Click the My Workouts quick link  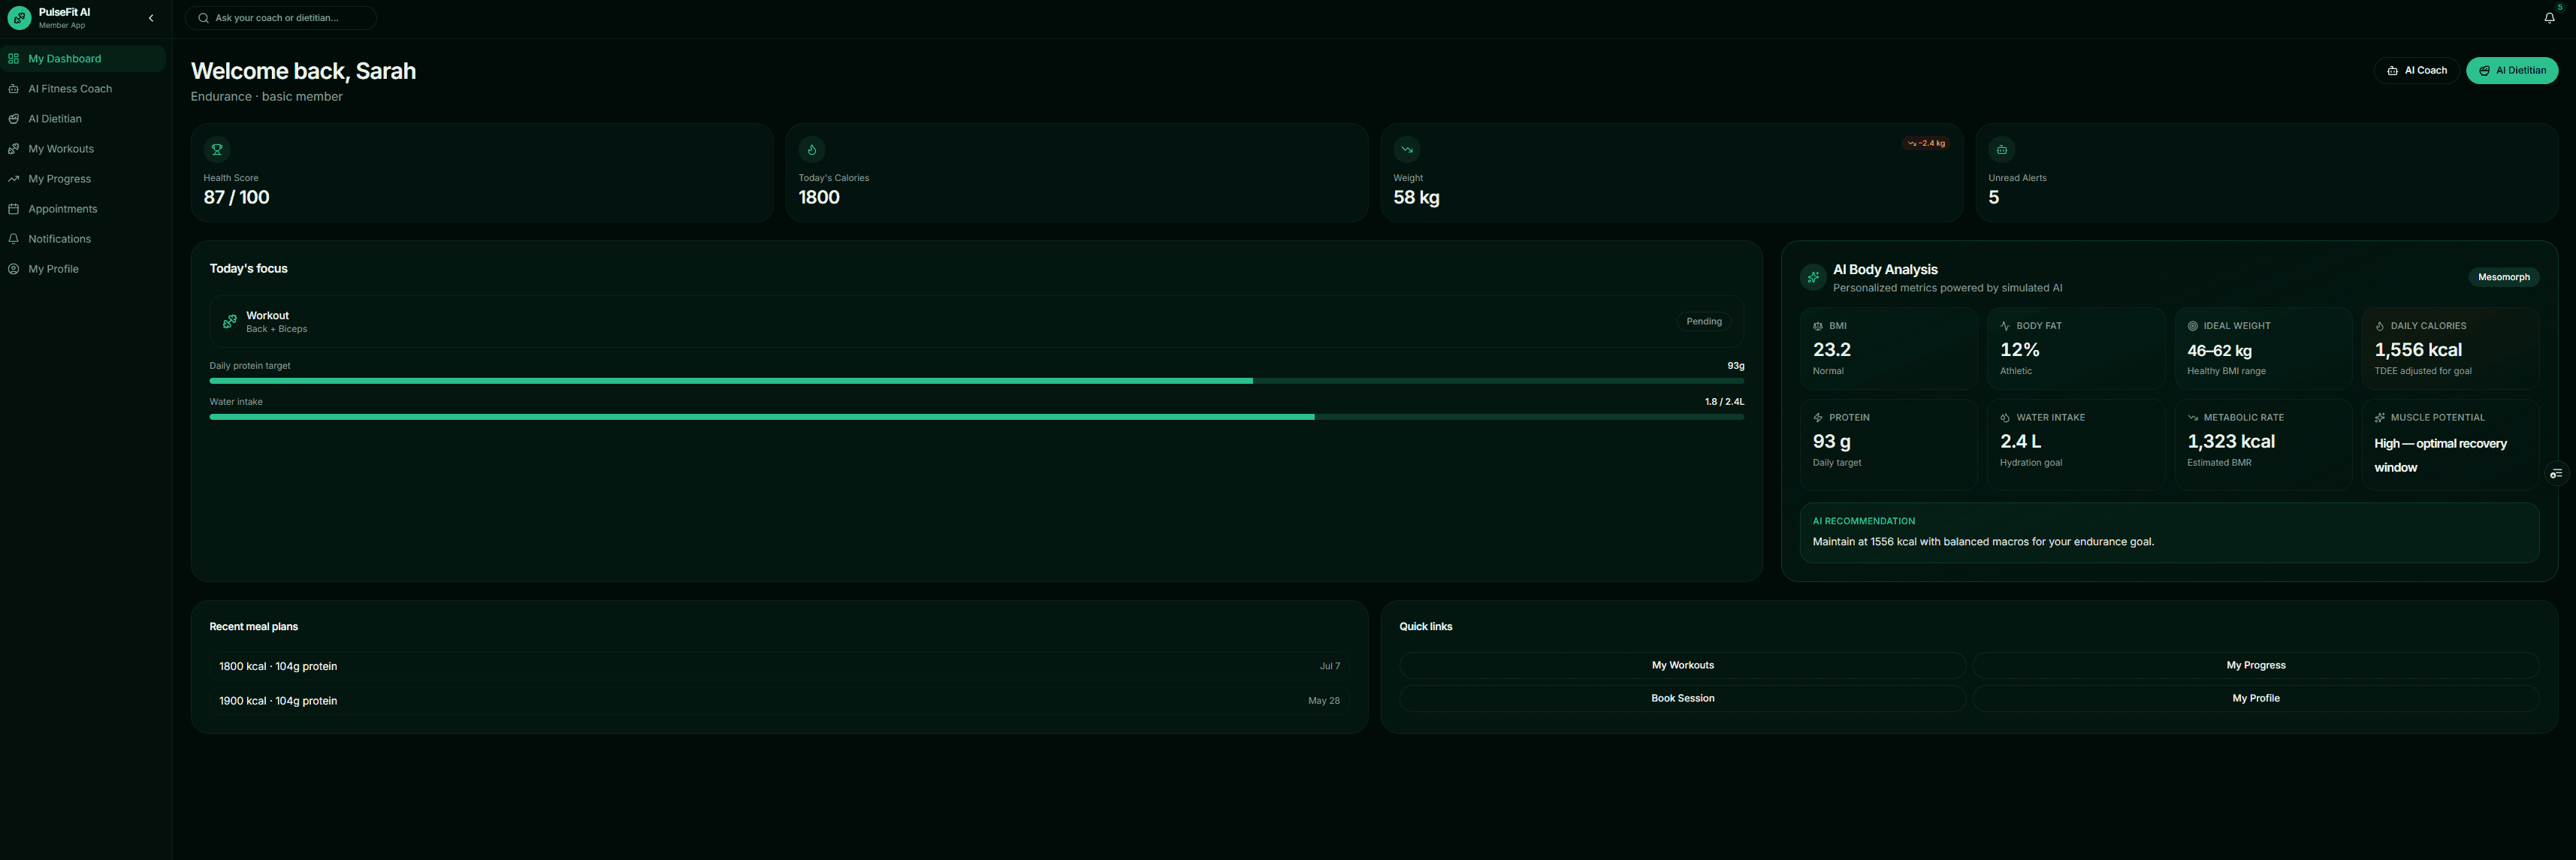tap(1683, 666)
